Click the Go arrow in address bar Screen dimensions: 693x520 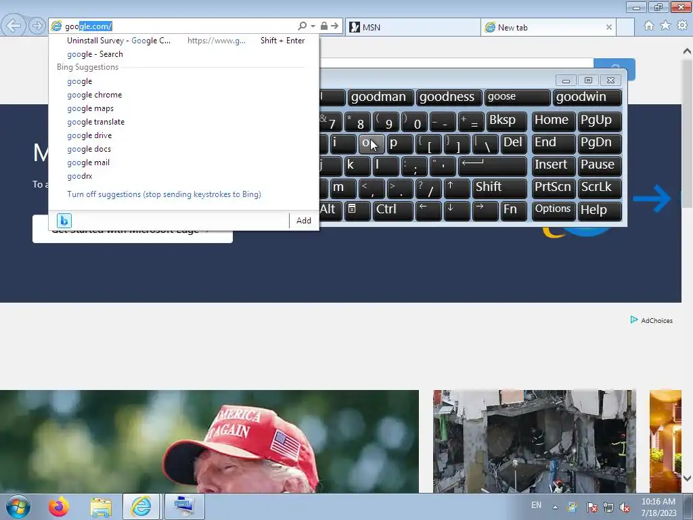(334, 26)
